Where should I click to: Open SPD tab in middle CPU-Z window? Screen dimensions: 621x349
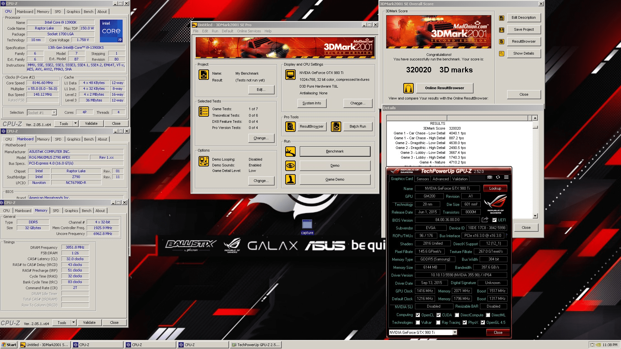click(x=58, y=139)
